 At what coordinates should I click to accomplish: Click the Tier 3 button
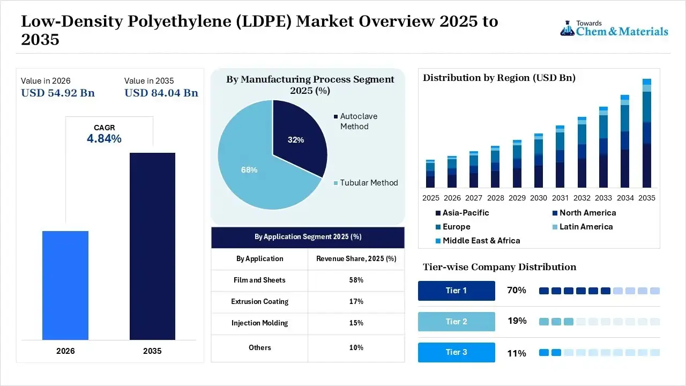click(x=457, y=352)
